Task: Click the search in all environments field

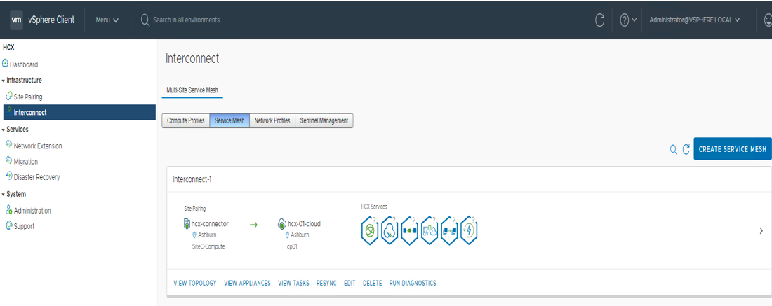Action: [186, 20]
